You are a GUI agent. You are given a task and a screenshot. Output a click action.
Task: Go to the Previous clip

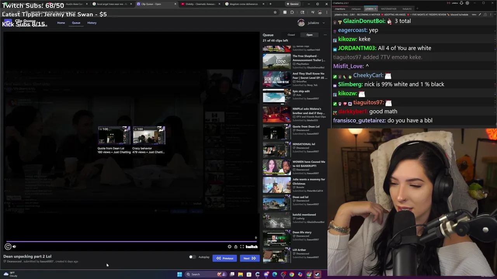[x=225, y=258]
